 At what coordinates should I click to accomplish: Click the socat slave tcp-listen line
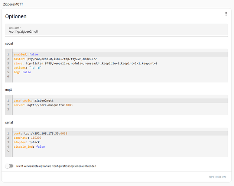pos(85,63)
